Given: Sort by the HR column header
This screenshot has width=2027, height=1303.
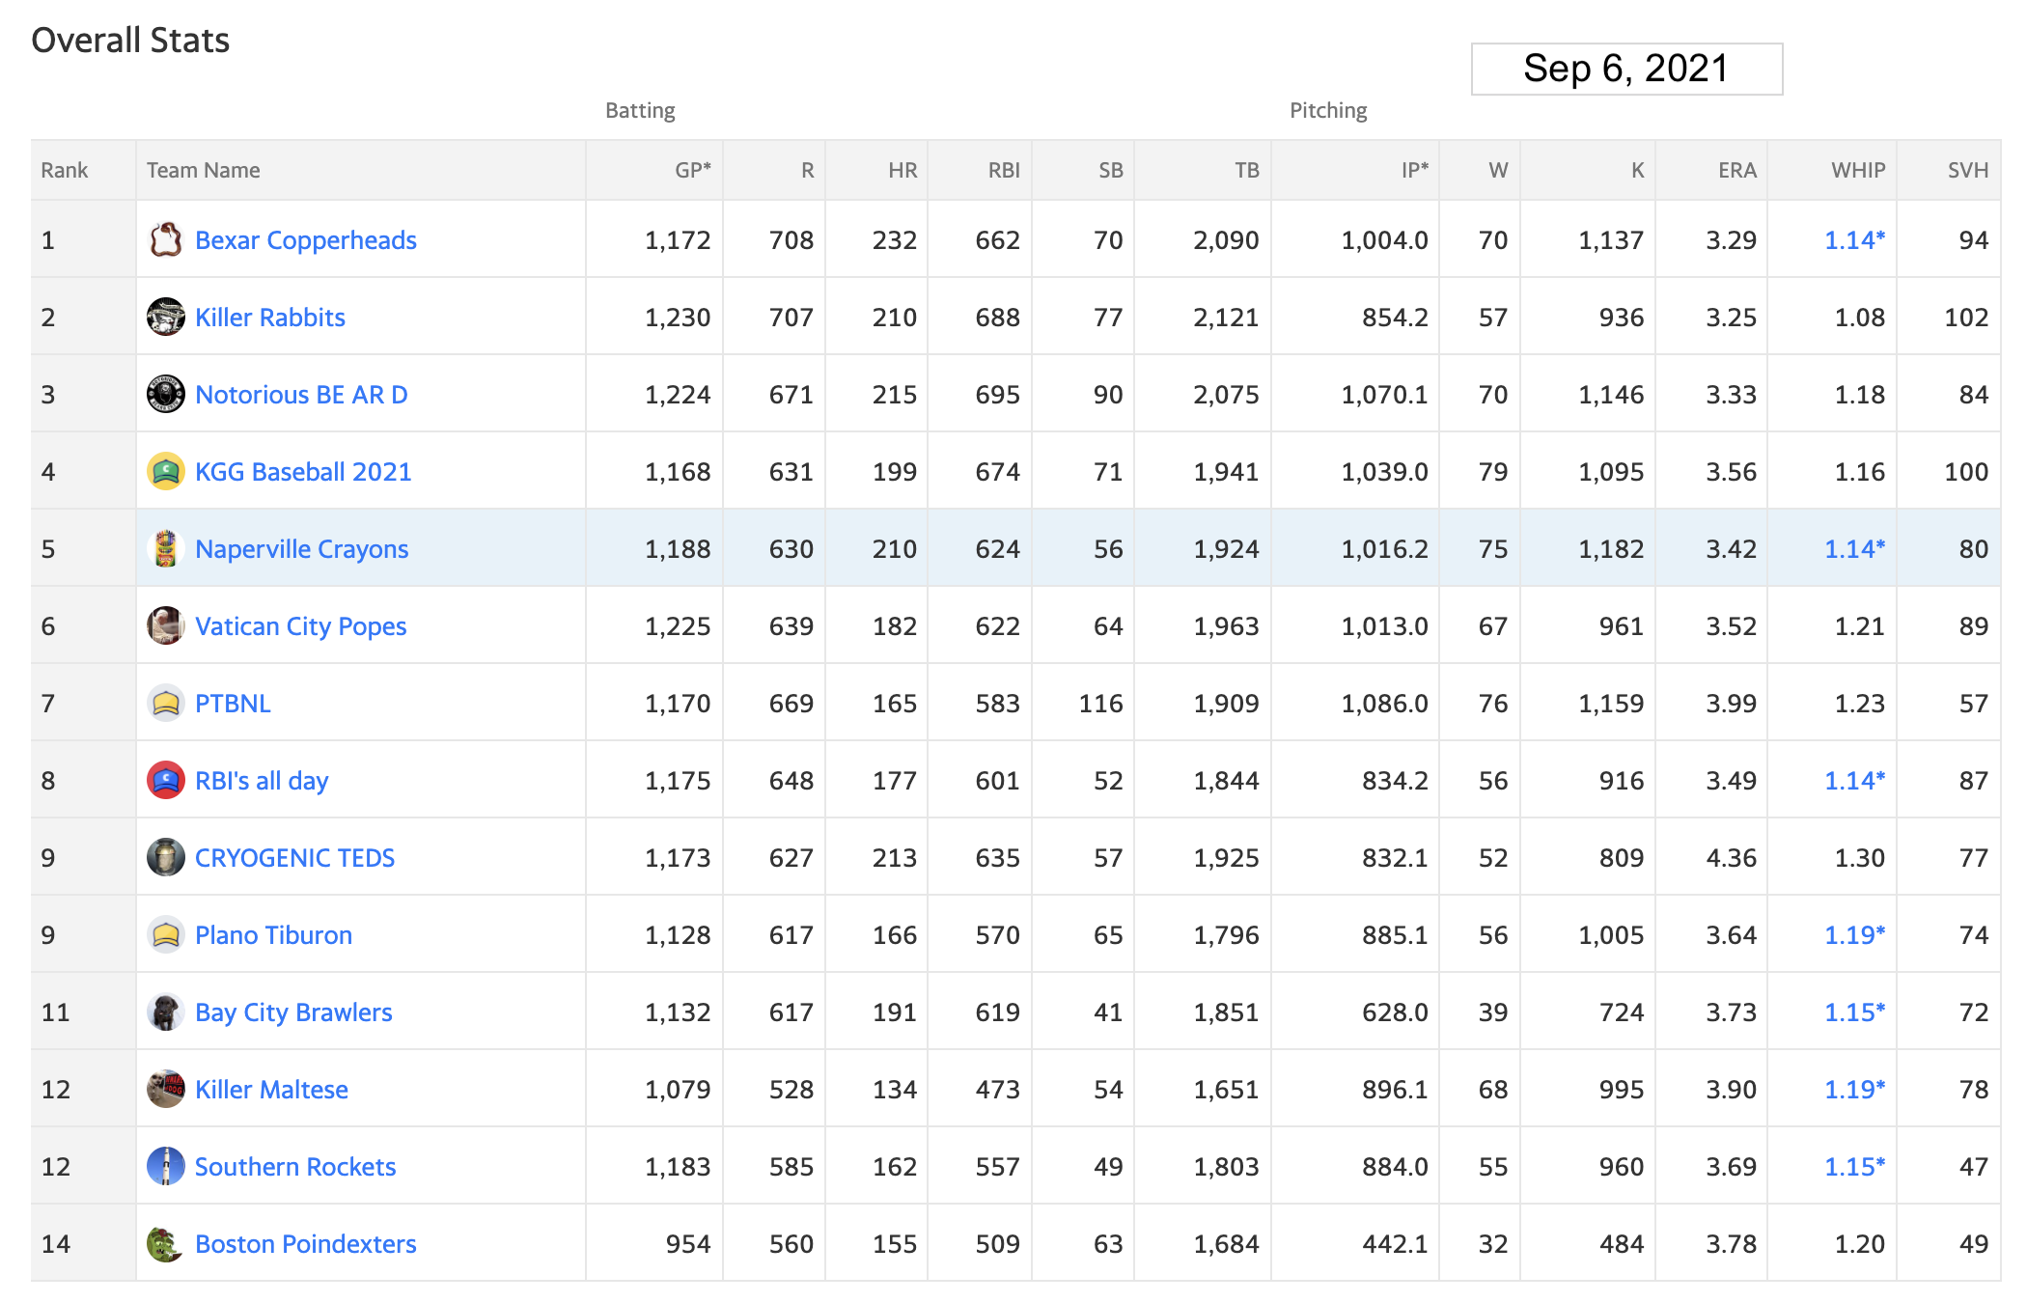Looking at the screenshot, I should pos(902,170).
